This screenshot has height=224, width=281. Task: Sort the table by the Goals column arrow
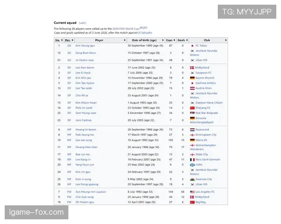(x=187, y=40)
